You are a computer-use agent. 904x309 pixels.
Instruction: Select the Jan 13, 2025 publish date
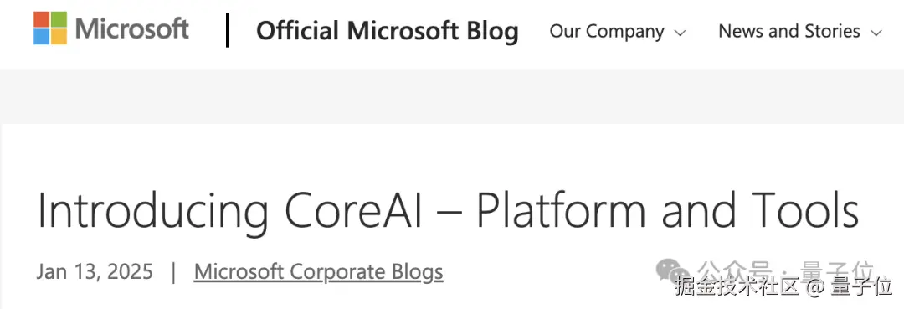pyautogui.click(x=95, y=271)
